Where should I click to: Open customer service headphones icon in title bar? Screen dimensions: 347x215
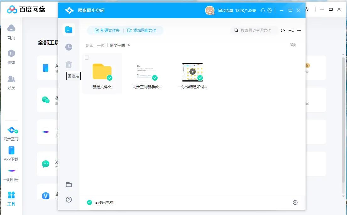[263, 10]
